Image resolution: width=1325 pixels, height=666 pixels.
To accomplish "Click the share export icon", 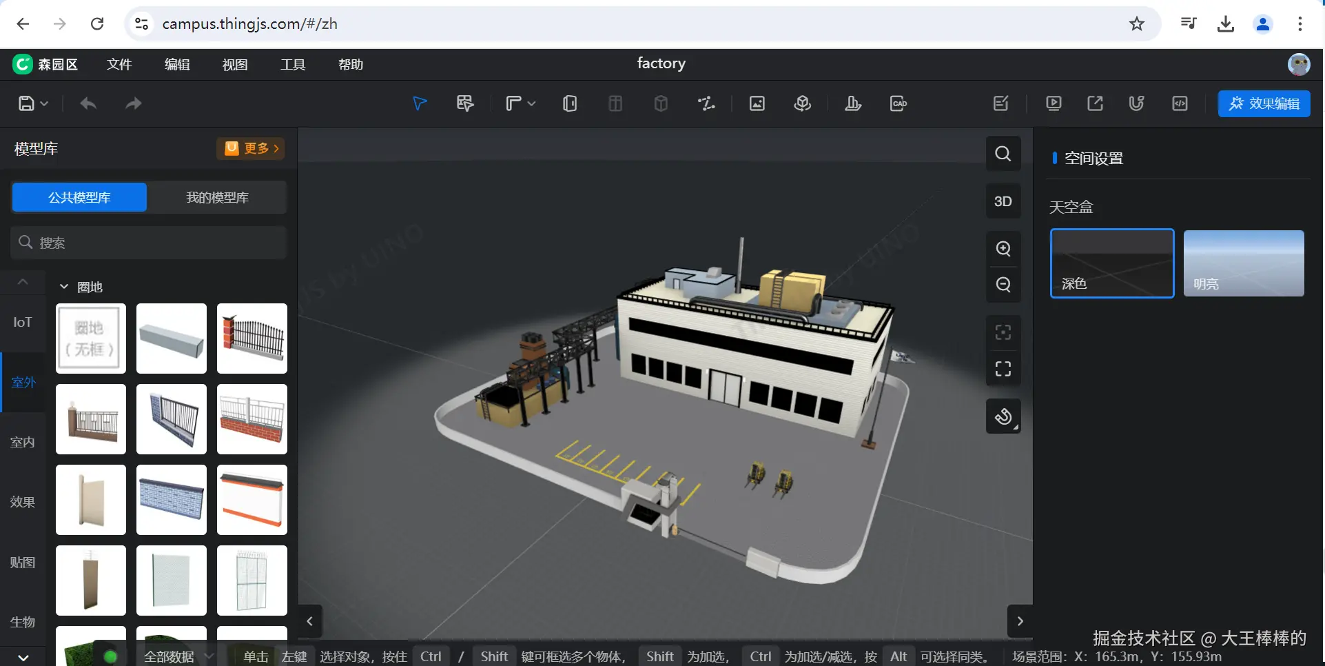I will coord(1096,103).
